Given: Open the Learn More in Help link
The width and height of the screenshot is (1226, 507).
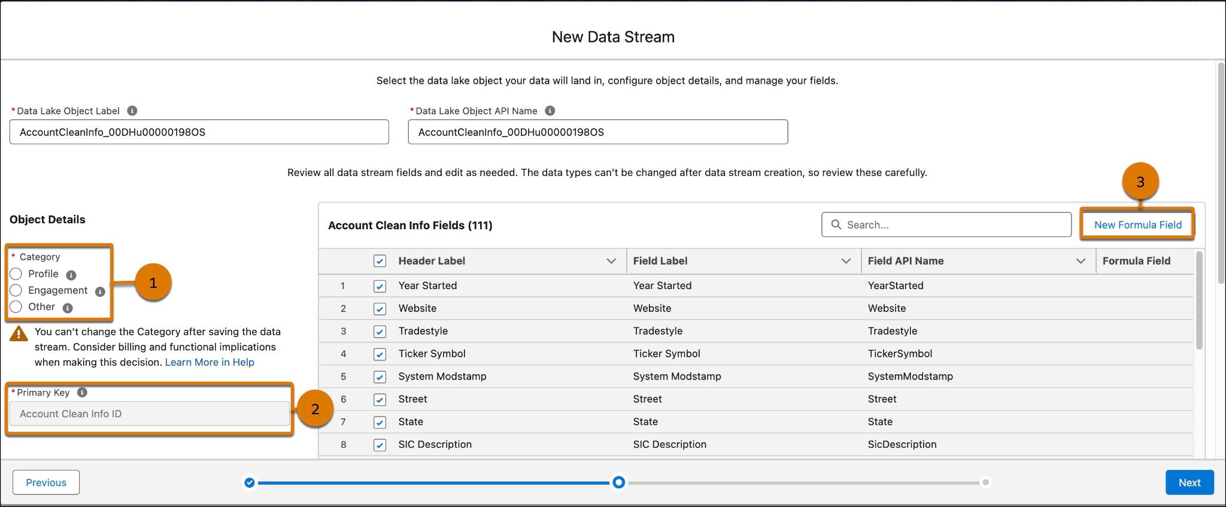Looking at the screenshot, I should [x=210, y=362].
